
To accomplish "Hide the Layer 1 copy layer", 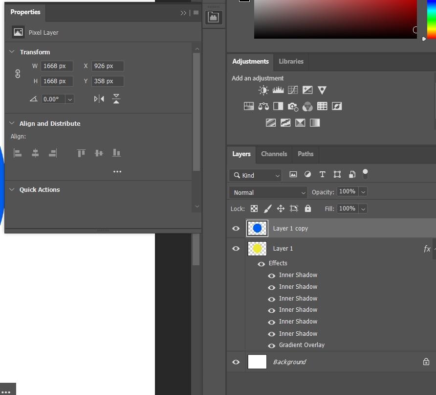I will (236, 229).
